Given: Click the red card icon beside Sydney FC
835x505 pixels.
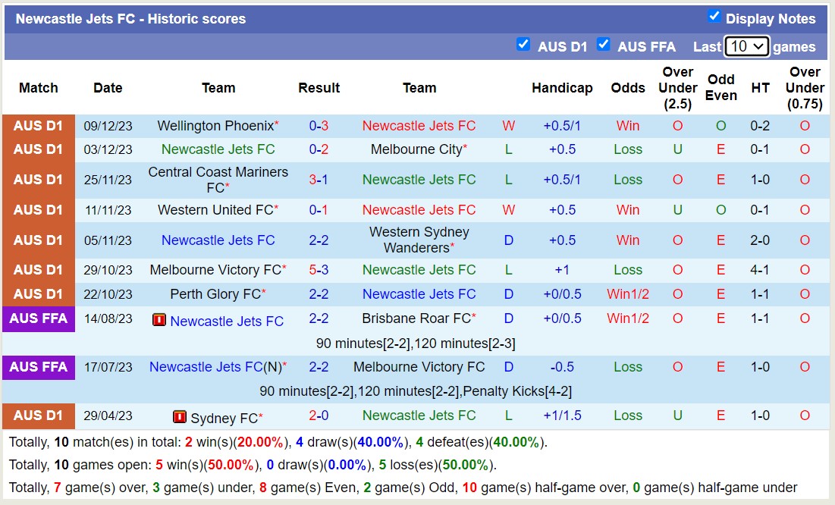Looking at the screenshot, I should click(180, 417).
